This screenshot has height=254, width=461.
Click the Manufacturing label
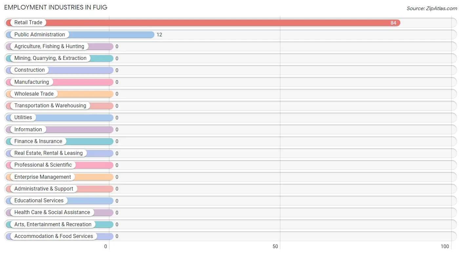pyautogui.click(x=31, y=82)
